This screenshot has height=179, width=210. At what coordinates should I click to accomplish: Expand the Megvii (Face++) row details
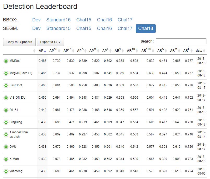pyautogui.click(x=6, y=73)
